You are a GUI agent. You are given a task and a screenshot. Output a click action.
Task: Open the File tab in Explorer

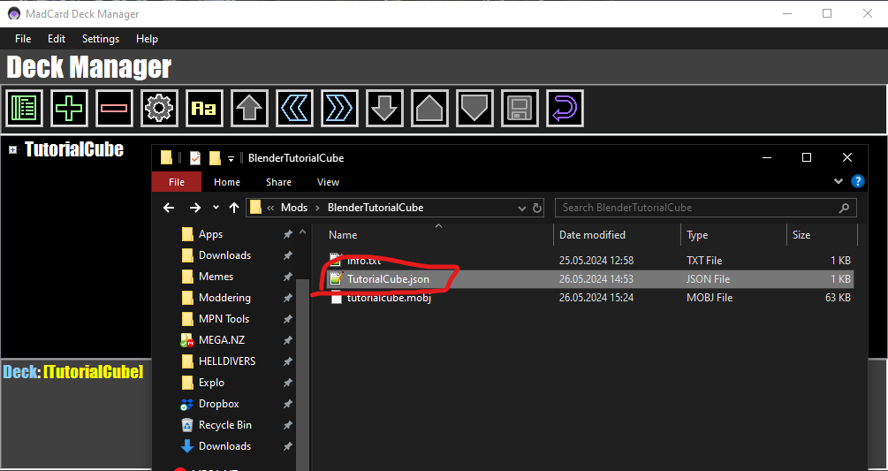tap(177, 182)
